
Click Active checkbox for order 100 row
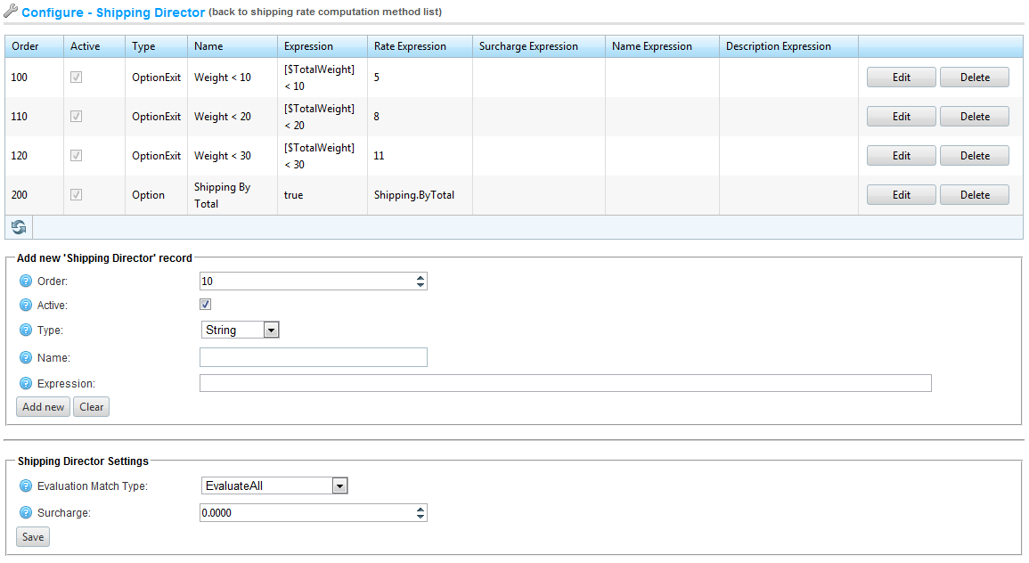tap(77, 78)
